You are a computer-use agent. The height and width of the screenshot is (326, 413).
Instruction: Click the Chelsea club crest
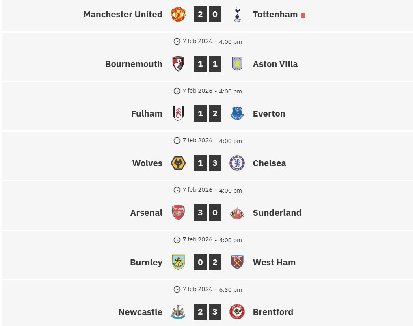pos(237,163)
